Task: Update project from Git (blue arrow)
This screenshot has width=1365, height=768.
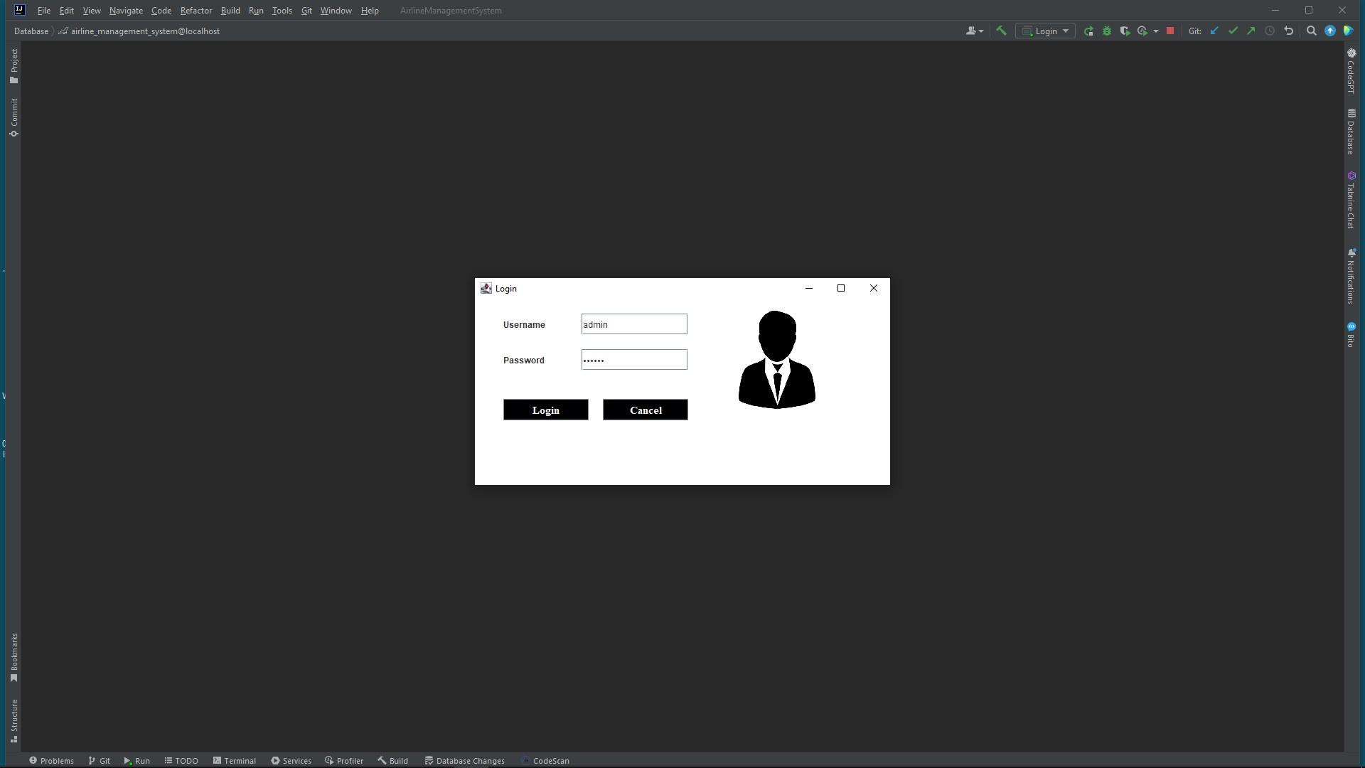Action: (x=1214, y=31)
